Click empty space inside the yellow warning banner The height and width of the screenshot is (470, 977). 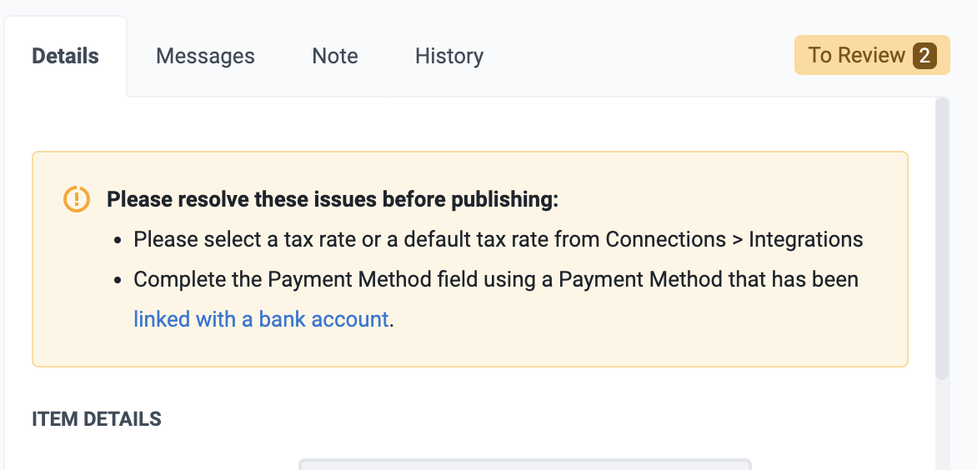pos(667,333)
